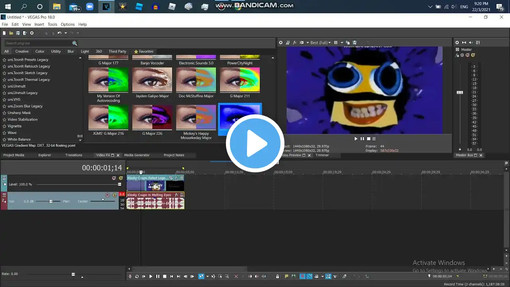Undo the last action

(59, 33)
